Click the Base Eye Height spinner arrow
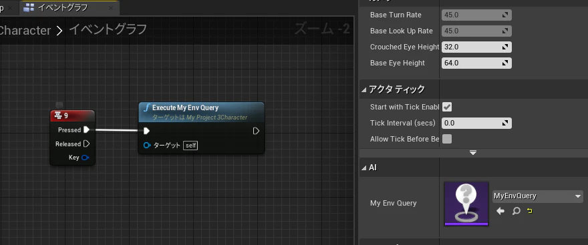 (x=506, y=63)
